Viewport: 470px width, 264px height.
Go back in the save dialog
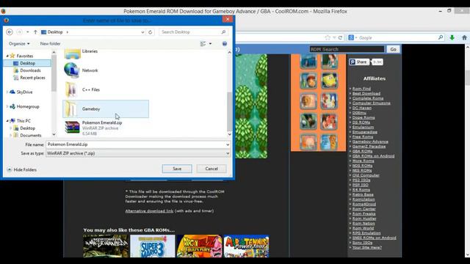10,32
